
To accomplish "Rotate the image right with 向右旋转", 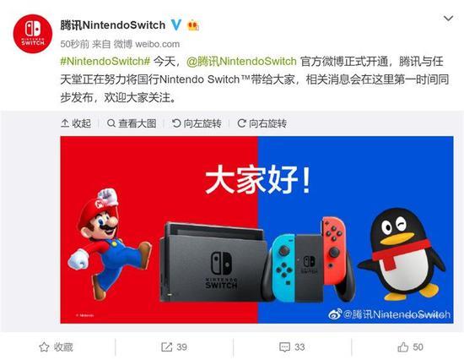I will 262,123.
